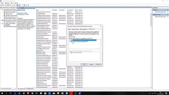Click the Отмена button in the dialog
This screenshot has width=169, height=95.
click(x=91, y=64)
